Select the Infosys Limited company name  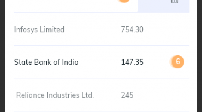tap(39, 30)
